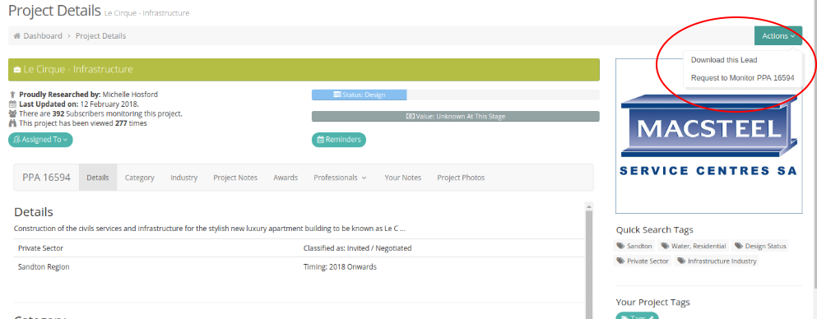Click the briefcase icon in the project header
The width and height of the screenshot is (817, 319).
pyautogui.click(x=17, y=70)
